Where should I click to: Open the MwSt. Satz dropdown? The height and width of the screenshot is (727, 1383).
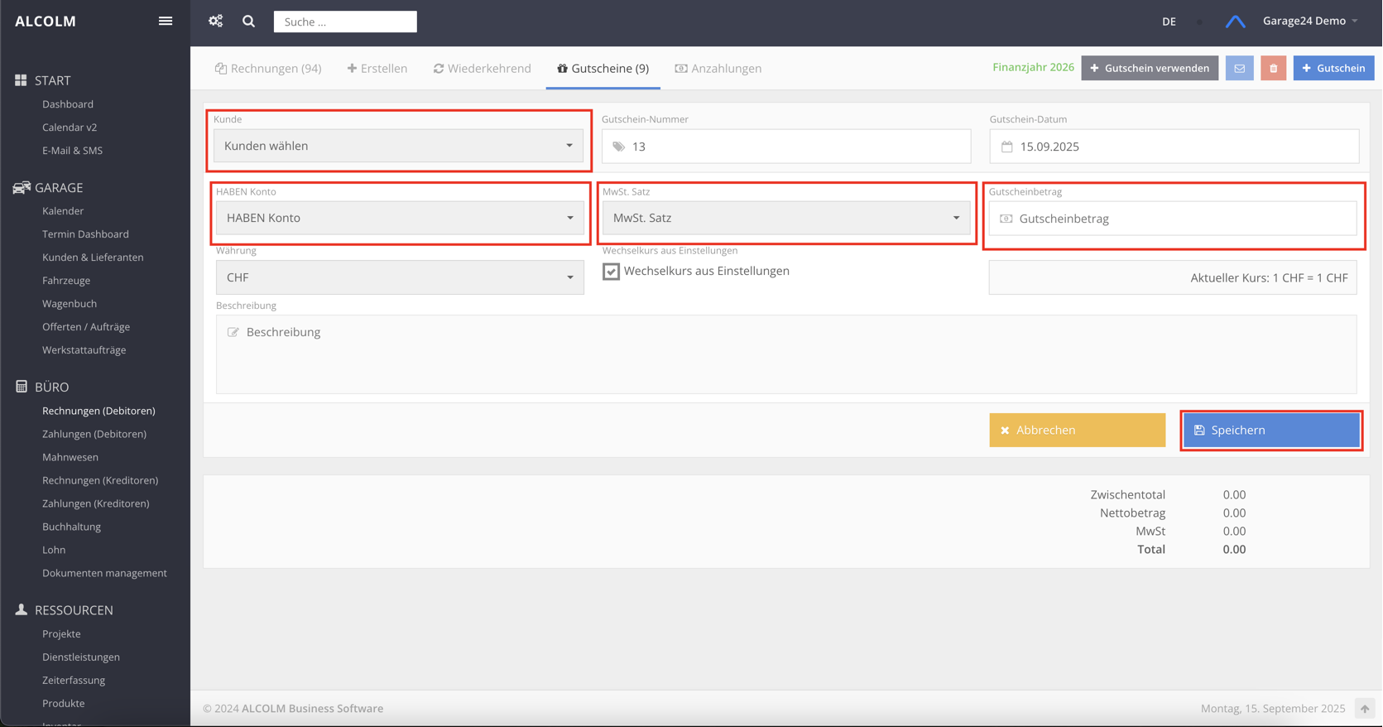(785, 218)
